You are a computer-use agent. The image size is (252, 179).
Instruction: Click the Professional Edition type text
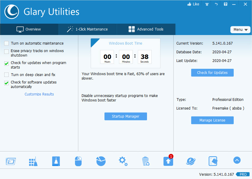click(228, 100)
